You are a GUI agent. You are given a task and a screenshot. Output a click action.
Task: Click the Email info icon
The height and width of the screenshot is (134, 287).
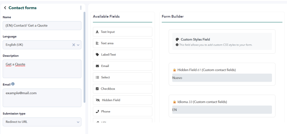13,84
